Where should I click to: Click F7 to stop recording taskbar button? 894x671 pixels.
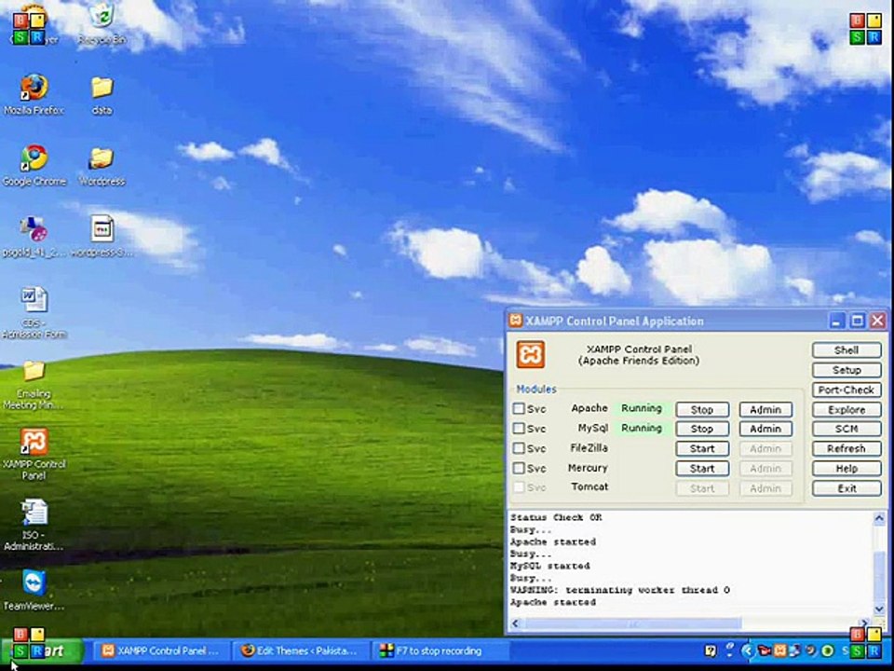coord(440,650)
